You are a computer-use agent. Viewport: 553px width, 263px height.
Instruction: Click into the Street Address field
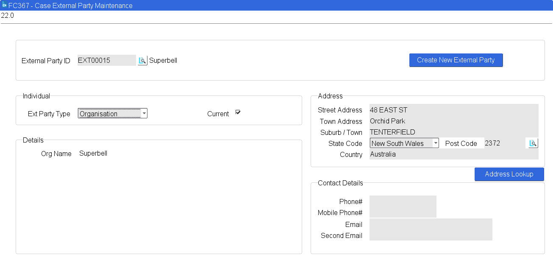453,110
